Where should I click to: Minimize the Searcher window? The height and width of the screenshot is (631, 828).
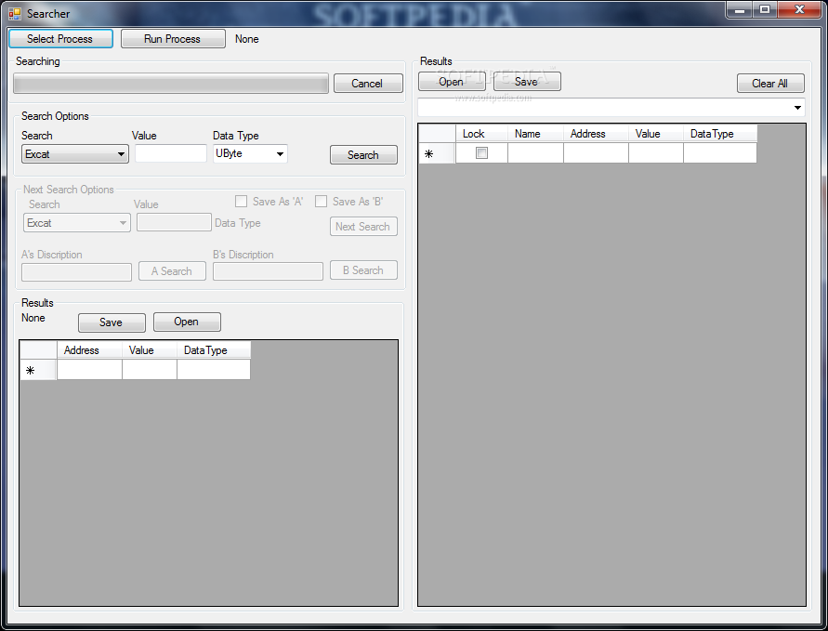[740, 9]
